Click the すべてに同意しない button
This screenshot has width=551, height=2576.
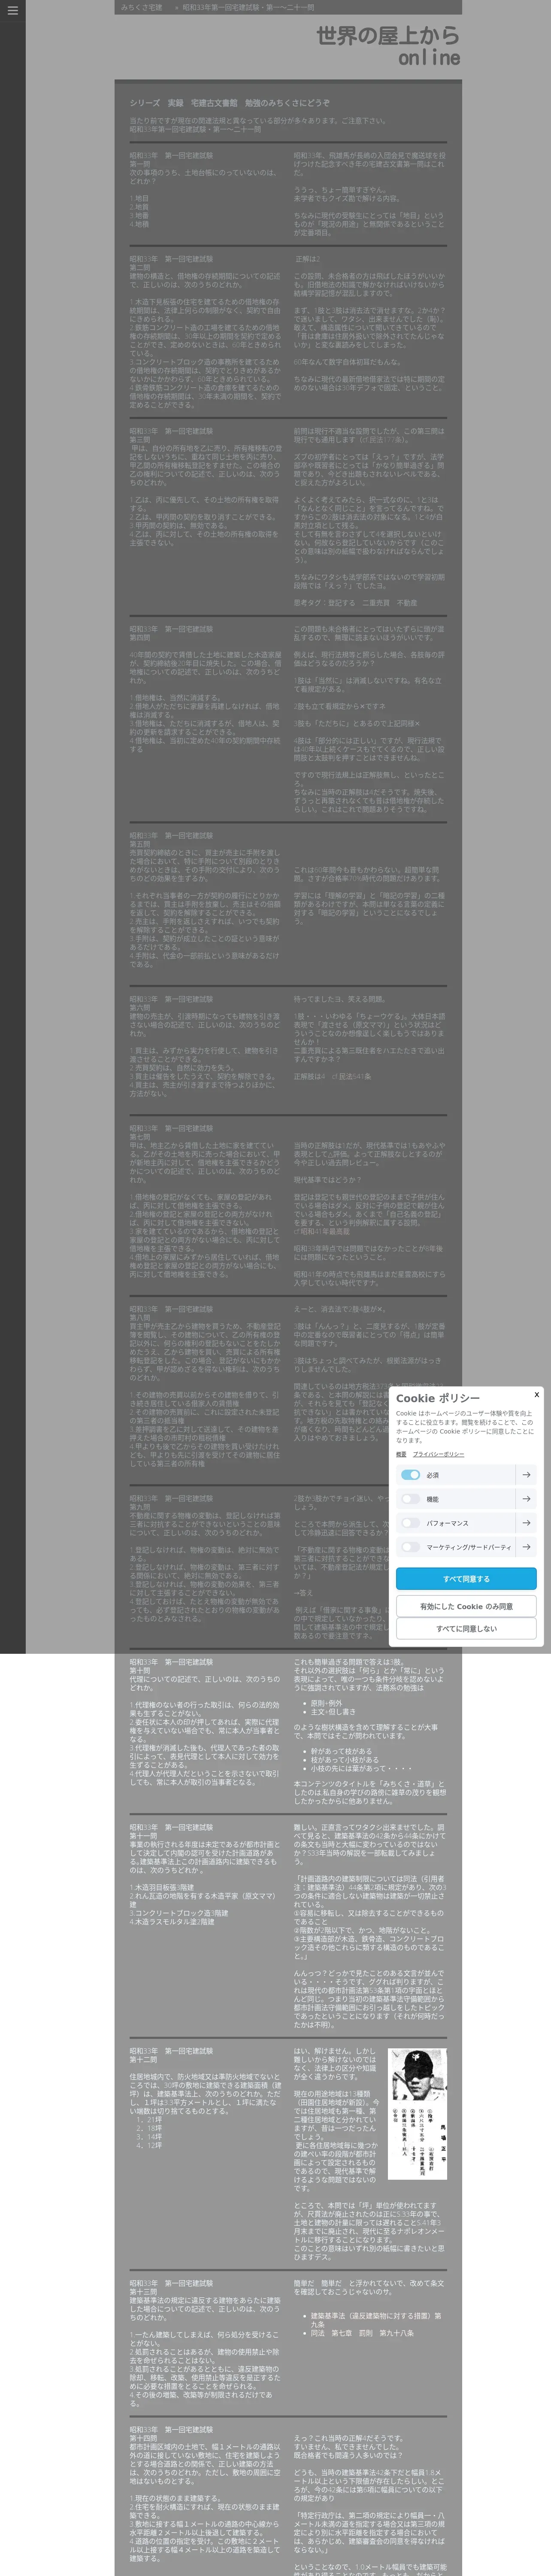[466, 1629]
